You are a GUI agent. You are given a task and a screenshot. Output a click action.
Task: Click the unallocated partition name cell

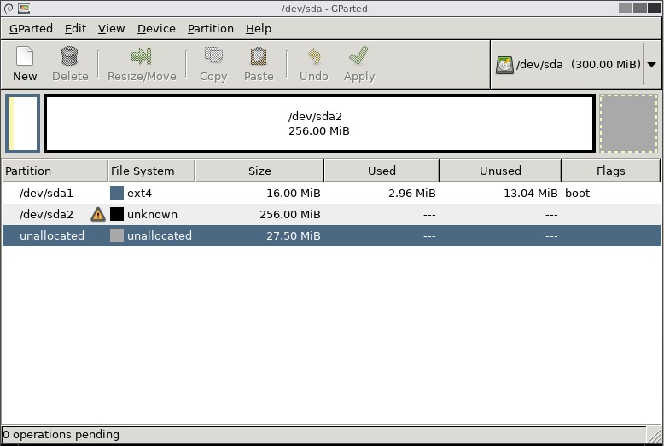52,235
